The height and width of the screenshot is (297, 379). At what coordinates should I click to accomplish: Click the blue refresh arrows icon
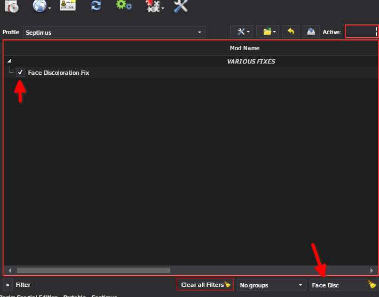tap(96, 5)
